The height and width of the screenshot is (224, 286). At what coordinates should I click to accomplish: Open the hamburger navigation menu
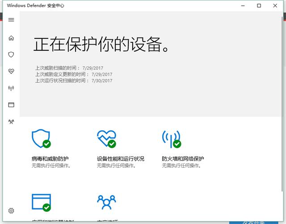coord(11,20)
